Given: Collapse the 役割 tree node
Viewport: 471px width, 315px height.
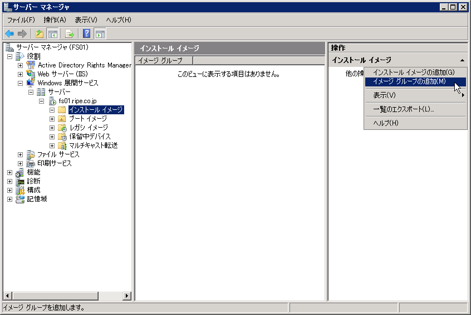Looking at the screenshot, I should tap(9, 56).
